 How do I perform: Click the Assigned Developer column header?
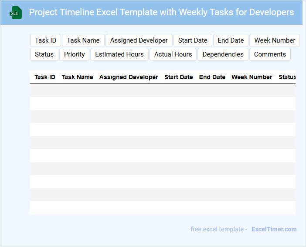click(x=129, y=77)
